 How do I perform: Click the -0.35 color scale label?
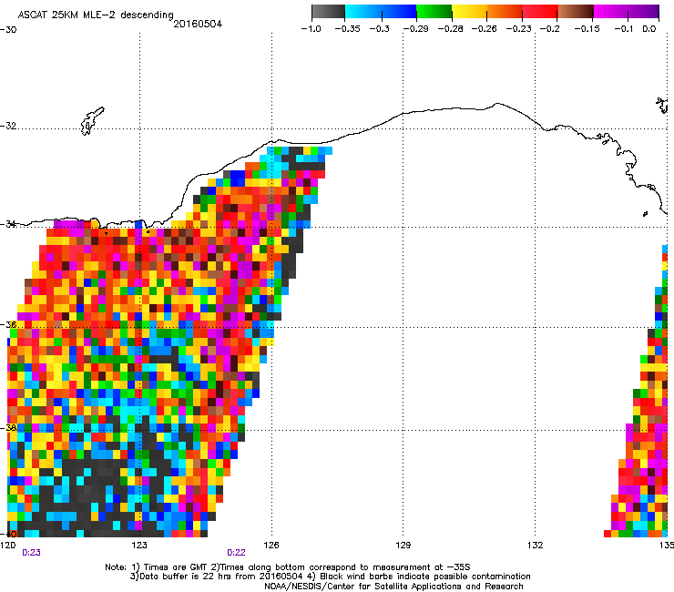coord(347,29)
